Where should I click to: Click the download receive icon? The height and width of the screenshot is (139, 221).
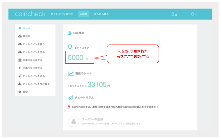point(20,84)
